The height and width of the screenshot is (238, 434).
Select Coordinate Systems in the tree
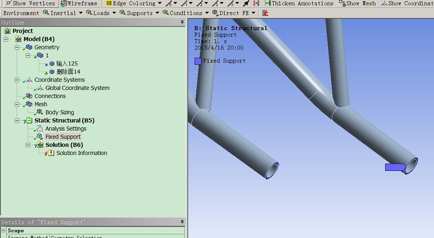[x=59, y=80]
